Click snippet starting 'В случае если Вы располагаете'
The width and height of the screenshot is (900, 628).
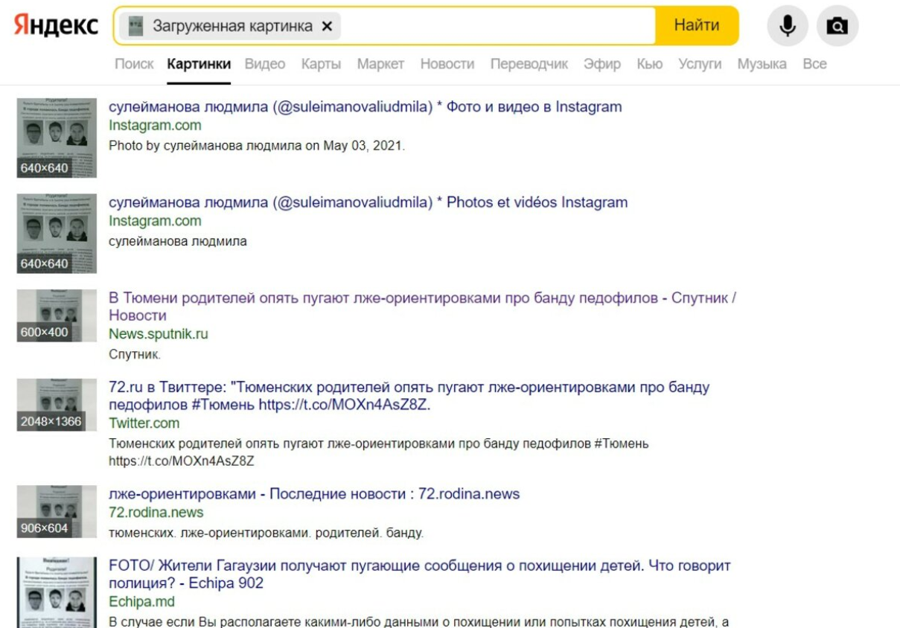tap(418, 621)
